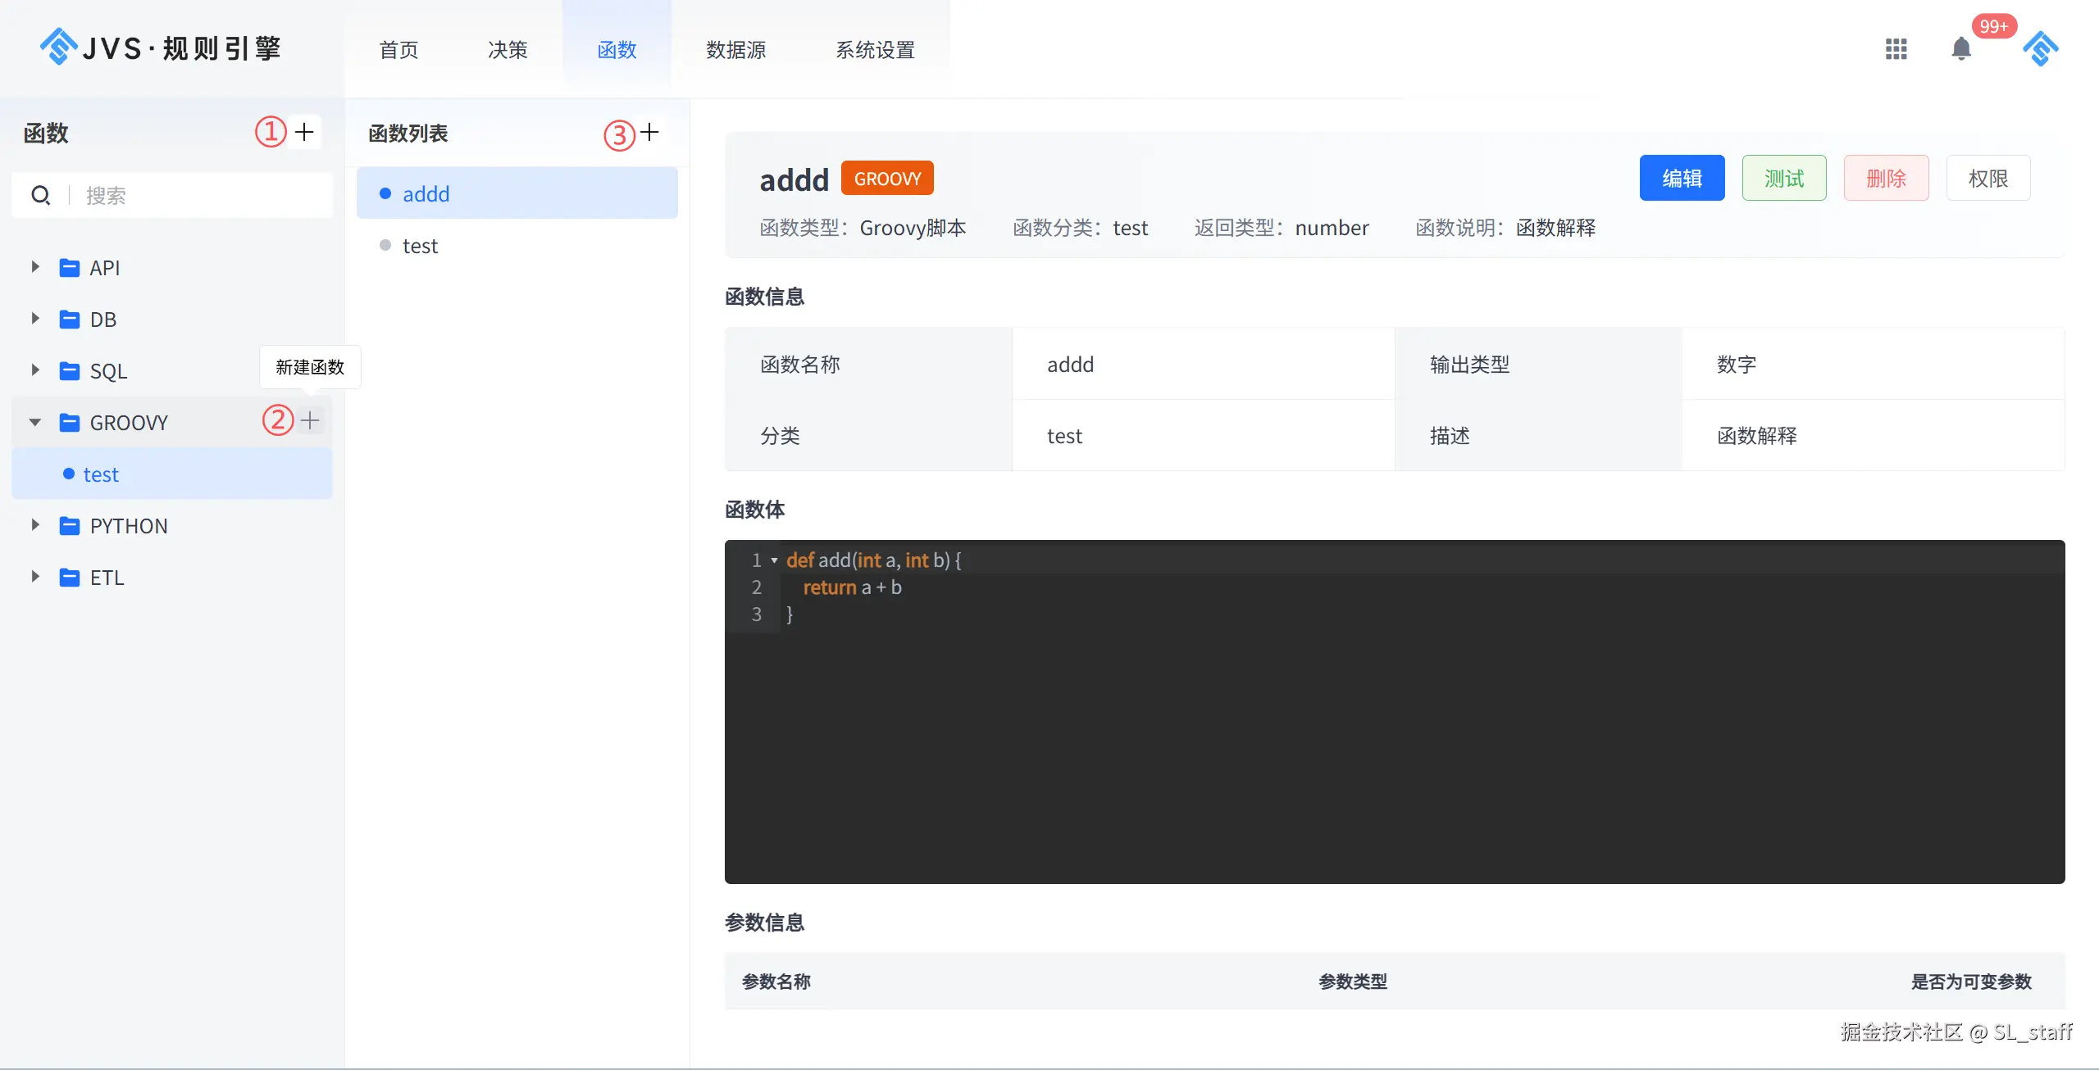Viewport: 2099px width, 1070px height.
Task: Expand the ETL folder arrow
Action: 34,577
